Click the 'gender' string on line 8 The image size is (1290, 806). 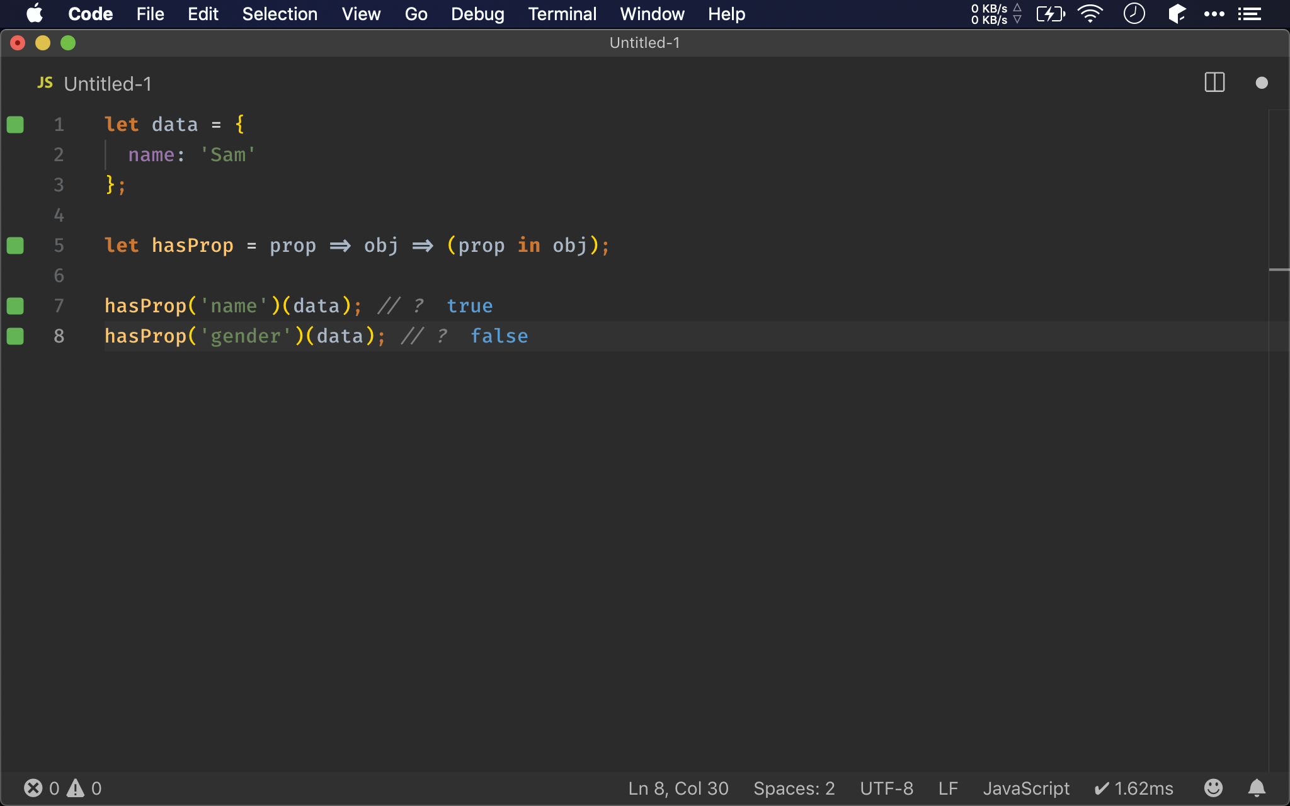coord(246,336)
